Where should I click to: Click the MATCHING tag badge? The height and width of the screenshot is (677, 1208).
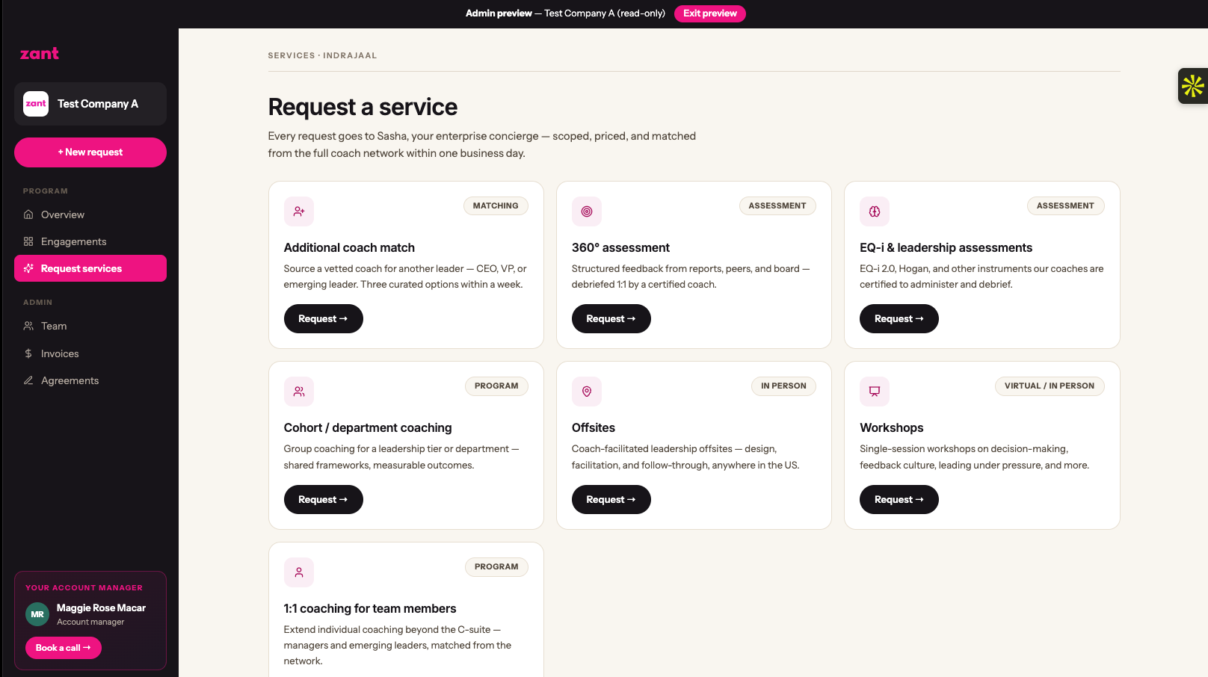pos(496,206)
